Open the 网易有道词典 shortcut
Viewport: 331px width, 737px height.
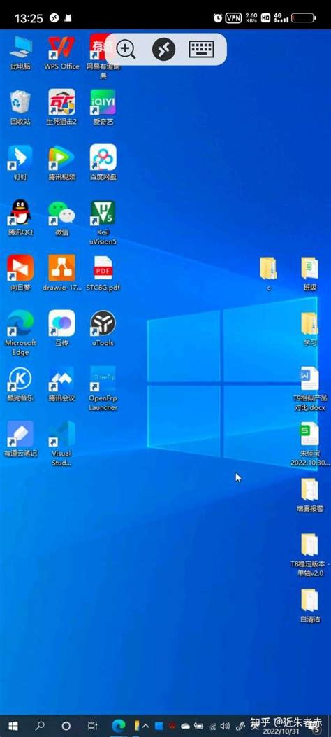(x=103, y=56)
